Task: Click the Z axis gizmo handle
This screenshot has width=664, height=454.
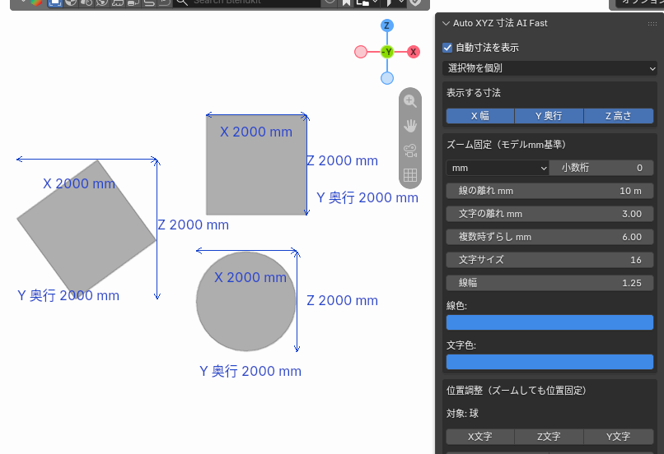Action: coord(386,25)
